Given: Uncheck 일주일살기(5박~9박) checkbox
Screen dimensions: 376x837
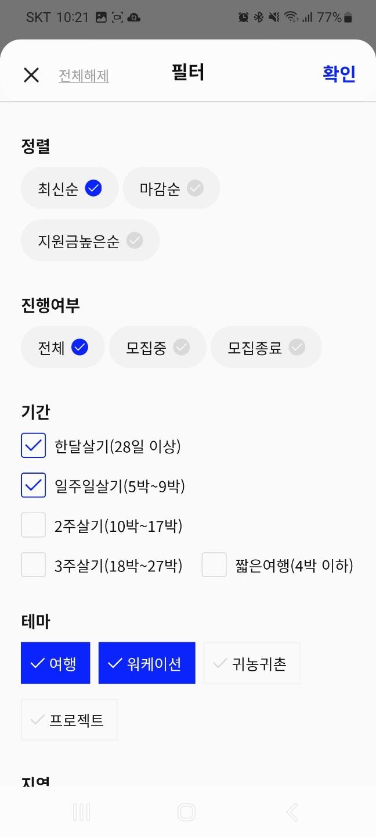Looking at the screenshot, I should point(34,485).
